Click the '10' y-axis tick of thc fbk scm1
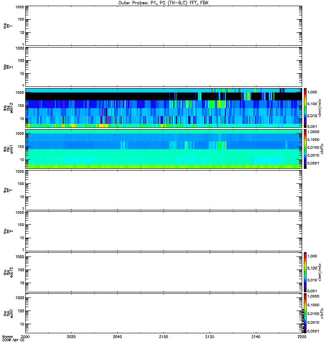This screenshot has height=349, width=327. coord(22,324)
